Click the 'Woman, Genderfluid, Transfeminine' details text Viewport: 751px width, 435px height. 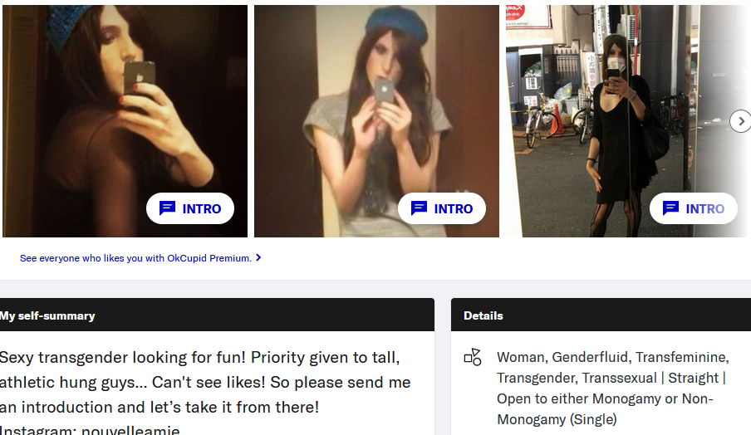coord(612,357)
